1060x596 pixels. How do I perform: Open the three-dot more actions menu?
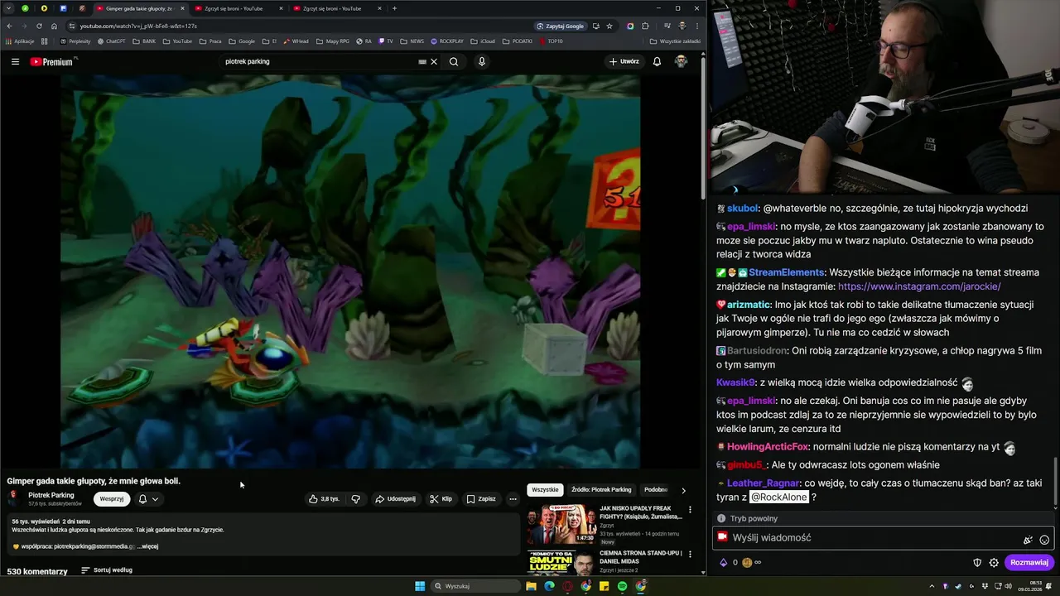tap(513, 499)
